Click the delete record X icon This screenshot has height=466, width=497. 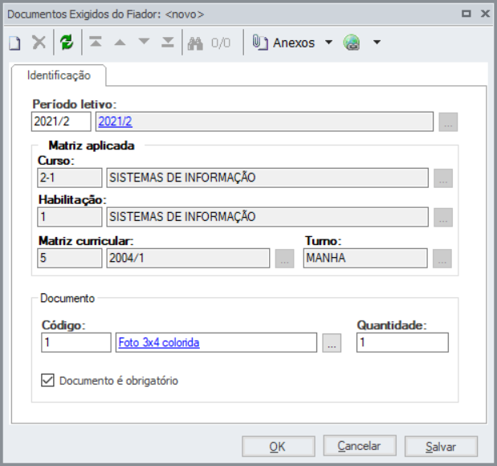[x=39, y=43]
